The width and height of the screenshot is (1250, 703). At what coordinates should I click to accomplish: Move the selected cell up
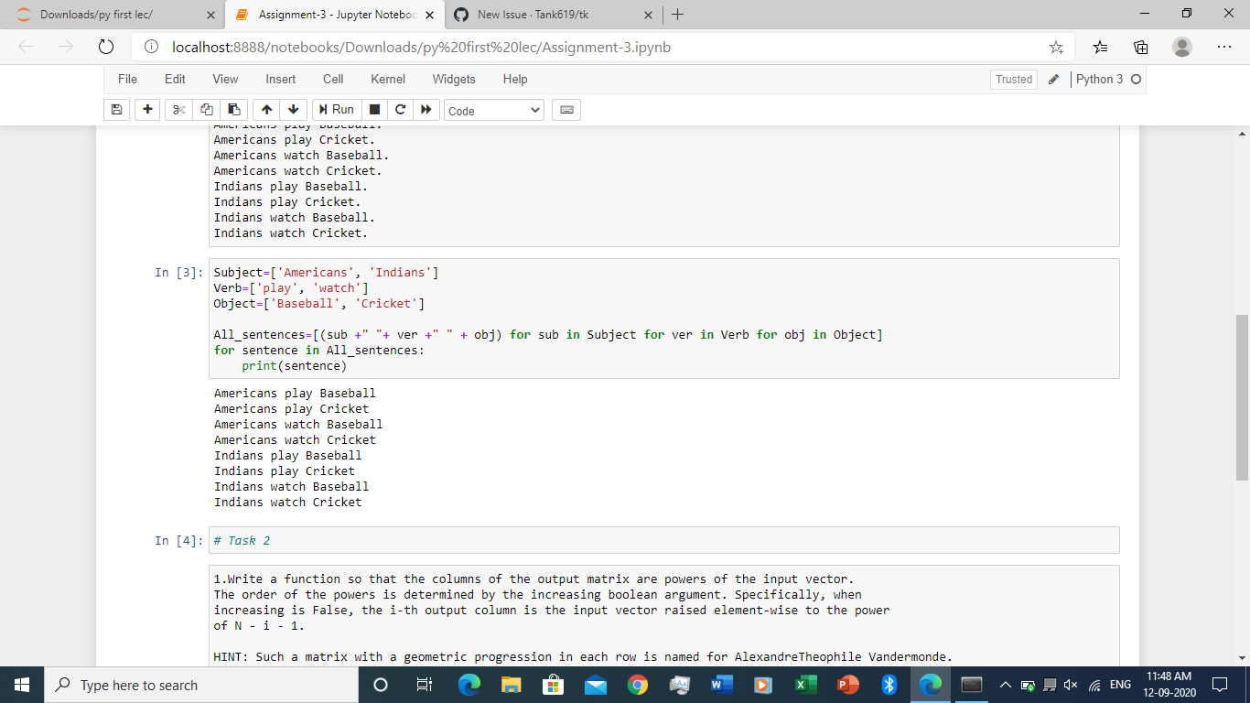tap(265, 110)
